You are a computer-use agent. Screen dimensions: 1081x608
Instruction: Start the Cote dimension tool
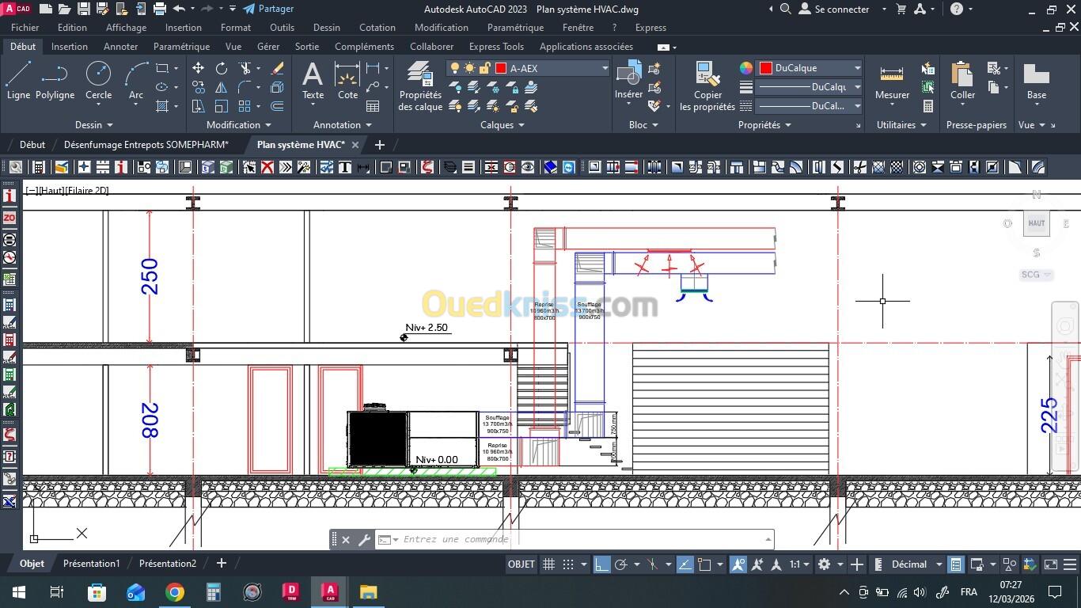[347, 81]
